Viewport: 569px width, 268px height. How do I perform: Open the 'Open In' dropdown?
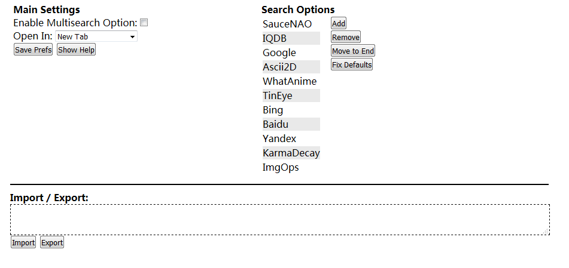point(96,36)
